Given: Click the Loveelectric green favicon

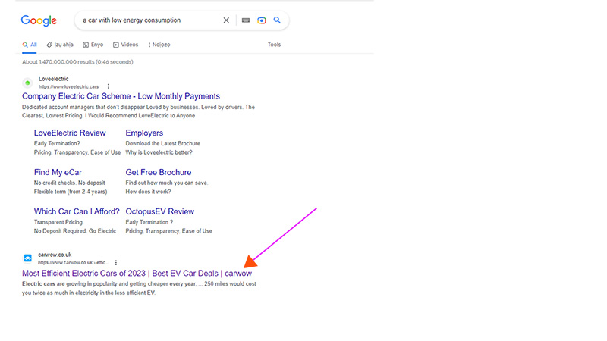Looking at the screenshot, I should [x=27, y=83].
